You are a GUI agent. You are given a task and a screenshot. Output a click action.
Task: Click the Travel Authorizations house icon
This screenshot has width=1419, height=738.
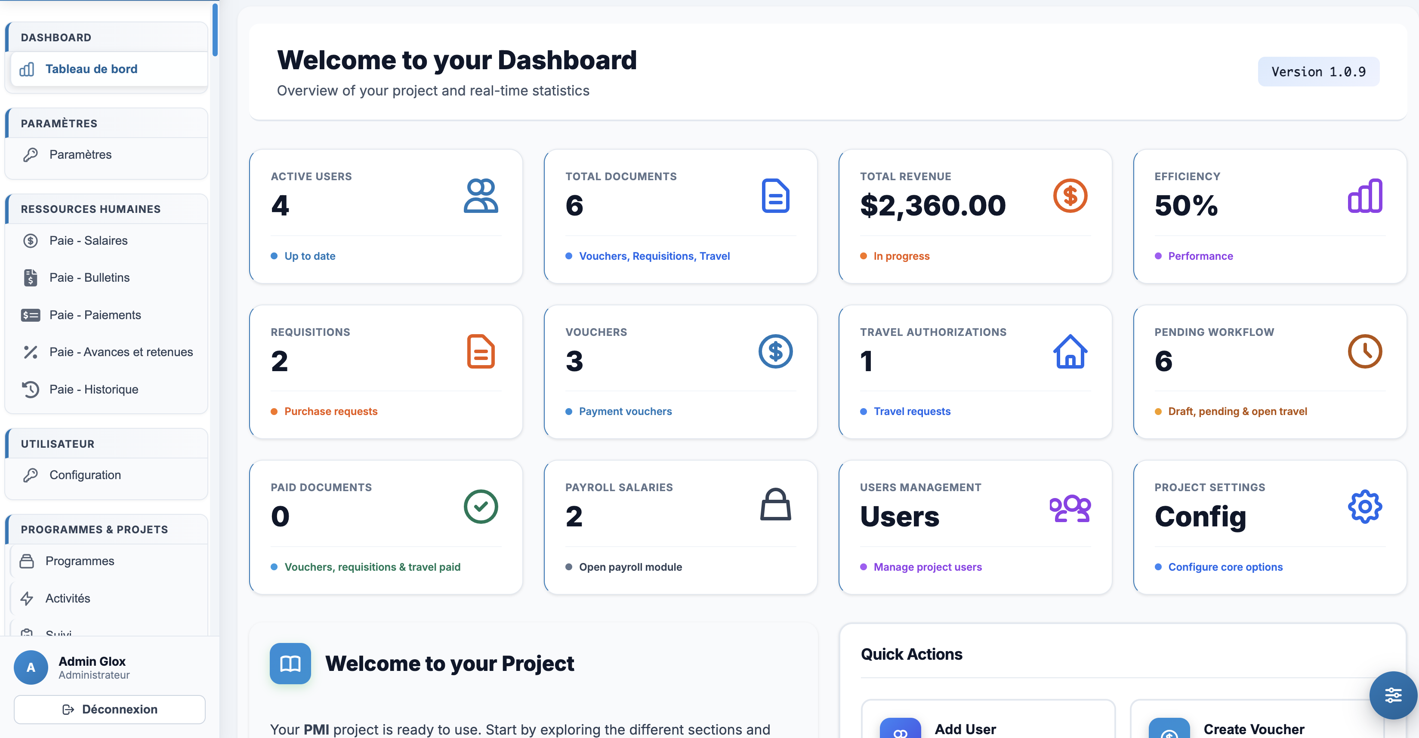1070,351
